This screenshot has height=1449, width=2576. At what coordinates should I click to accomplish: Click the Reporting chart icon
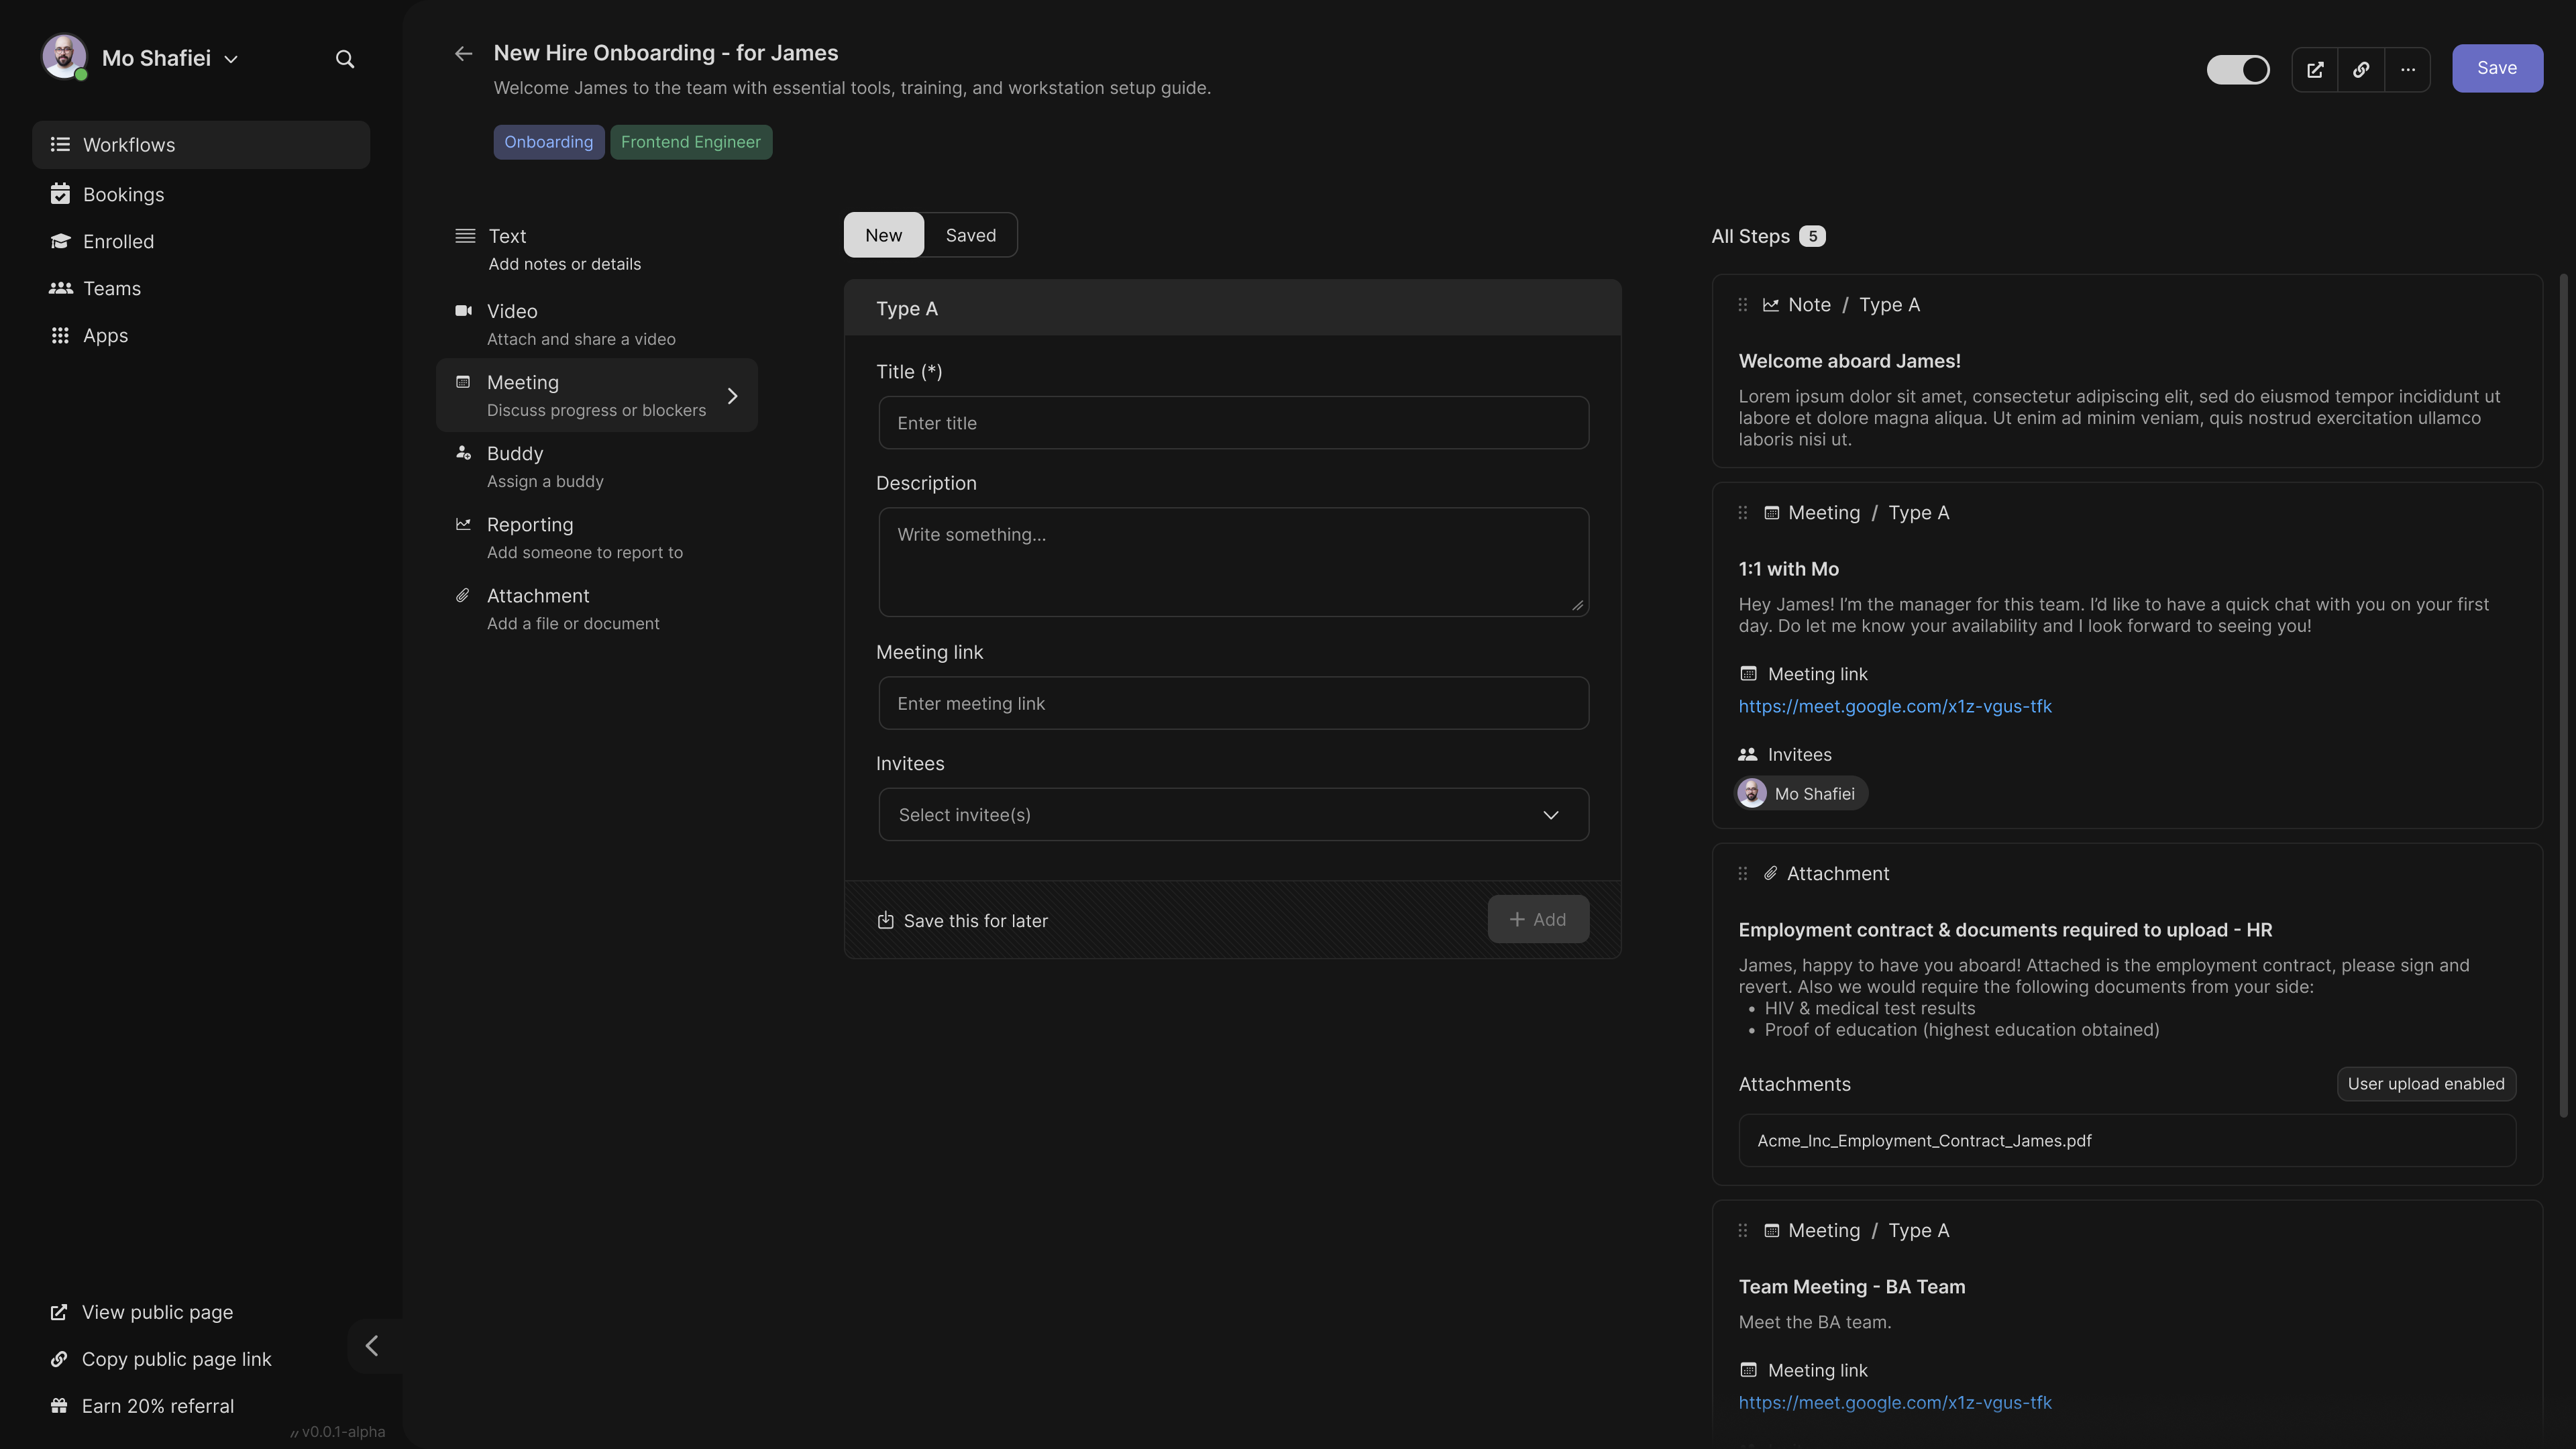[463, 524]
